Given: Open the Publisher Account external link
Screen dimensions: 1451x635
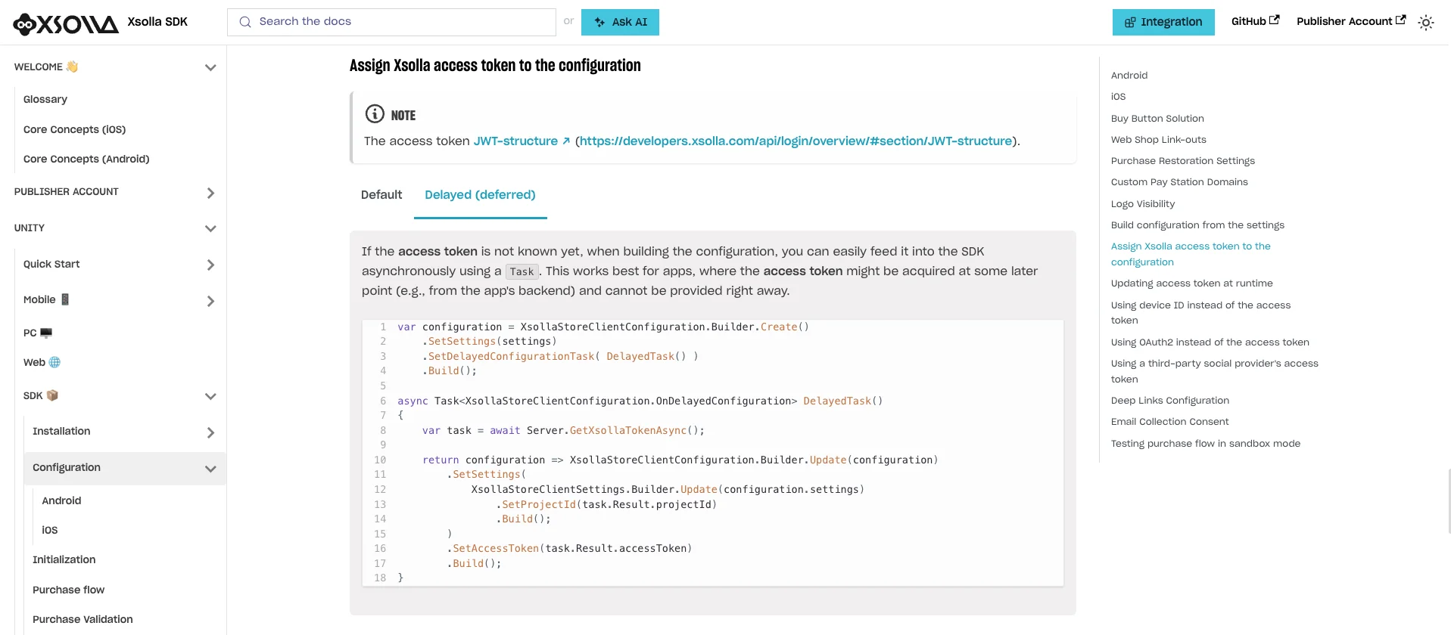Looking at the screenshot, I should [1351, 21].
